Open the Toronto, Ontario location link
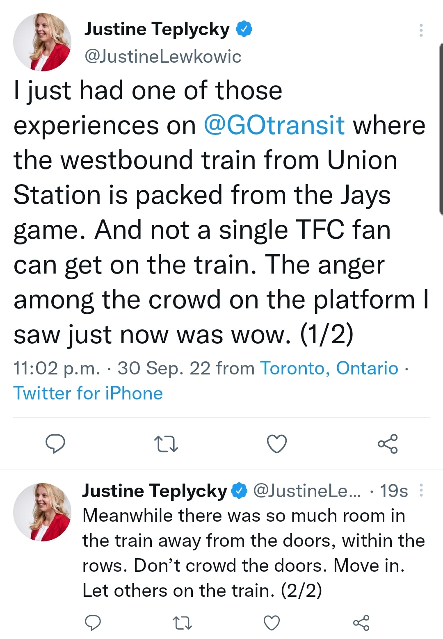Screen dimensions: 443x639 coord(329,368)
